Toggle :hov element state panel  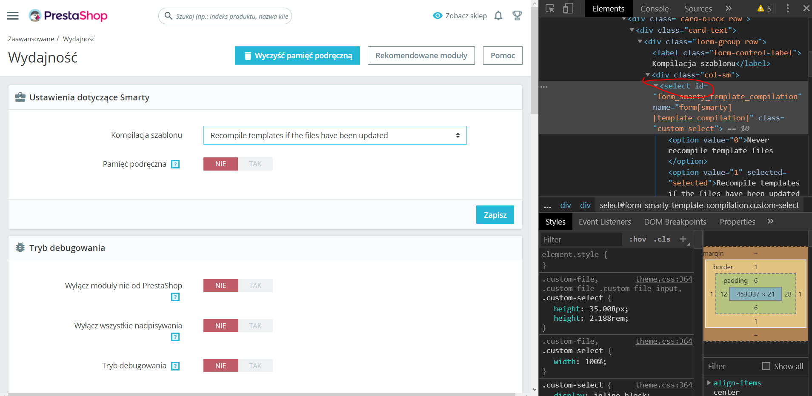(638, 239)
